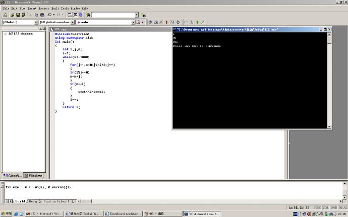Screen dimensions: 348x217
Task: Click the Find in Files icon
Action: [88, 15]
